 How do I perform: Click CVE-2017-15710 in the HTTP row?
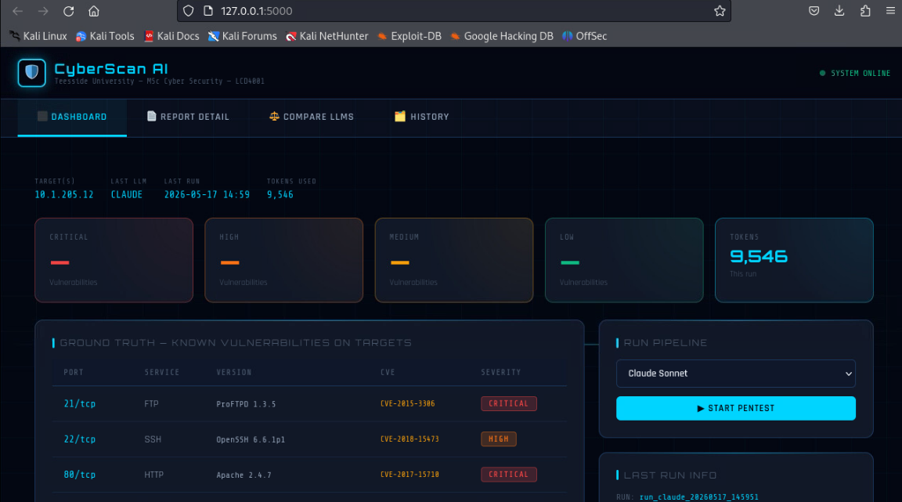(x=410, y=475)
